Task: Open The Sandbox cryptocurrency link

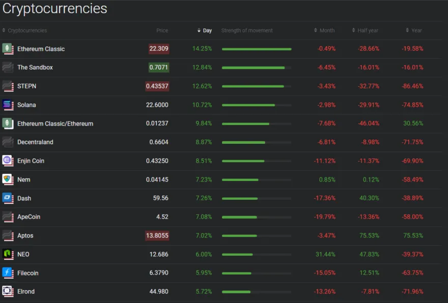Action: tap(35, 68)
